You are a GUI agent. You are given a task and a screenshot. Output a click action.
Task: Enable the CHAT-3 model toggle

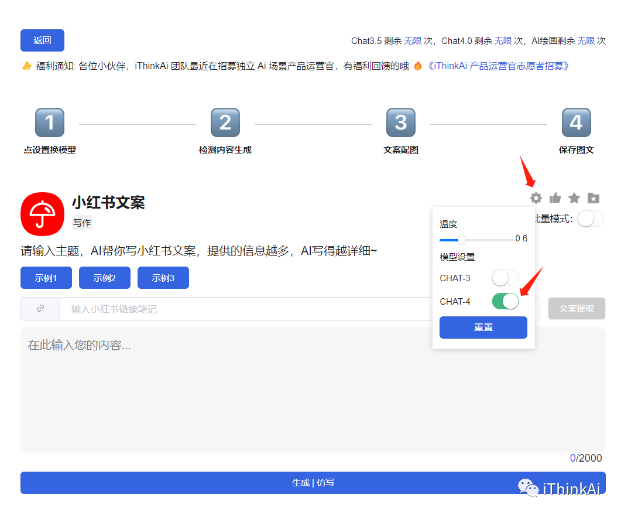(505, 278)
